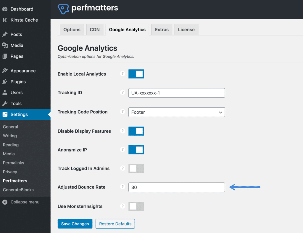Go to Reading settings submenu
The width and height of the screenshot is (303, 233).
point(11,145)
